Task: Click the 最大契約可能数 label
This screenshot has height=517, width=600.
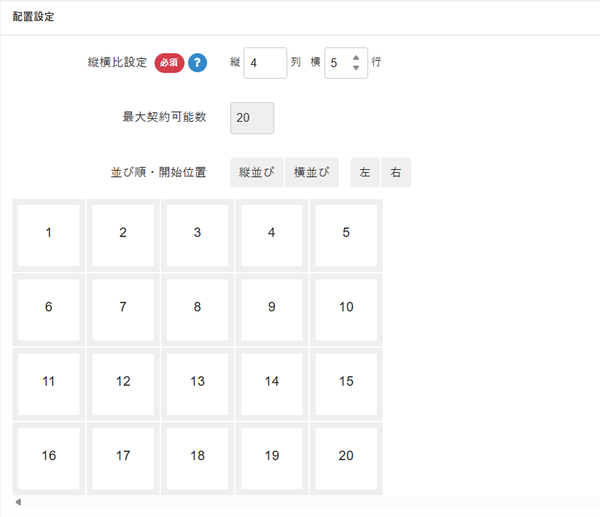Action: (165, 117)
